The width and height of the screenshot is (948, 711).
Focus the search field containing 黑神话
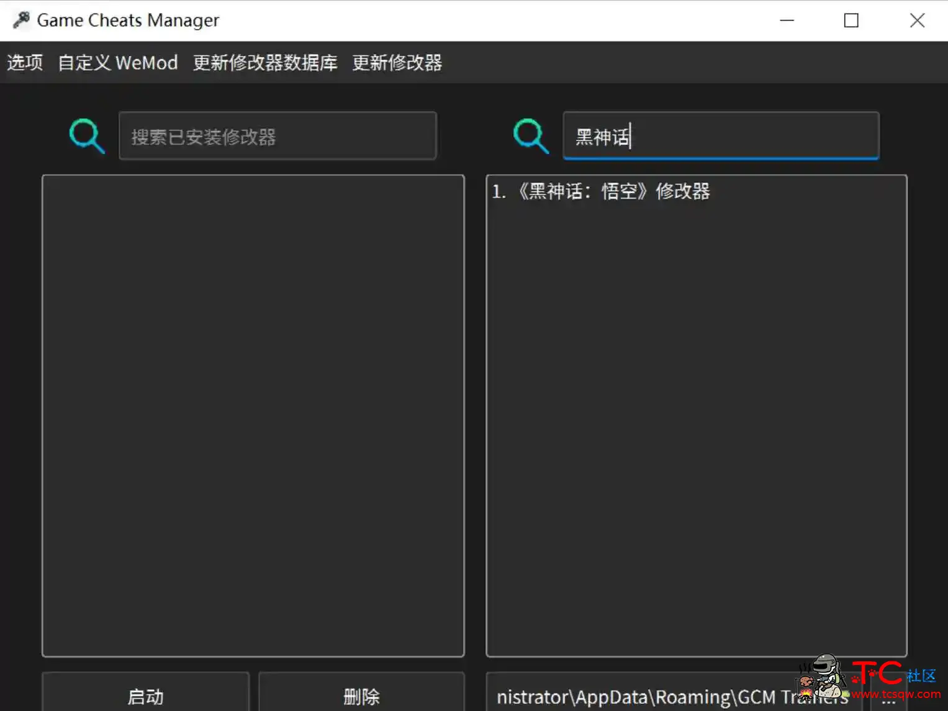721,136
